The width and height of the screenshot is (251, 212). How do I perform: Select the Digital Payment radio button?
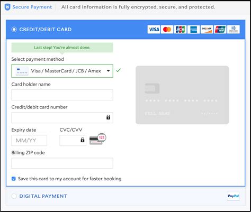(14, 196)
